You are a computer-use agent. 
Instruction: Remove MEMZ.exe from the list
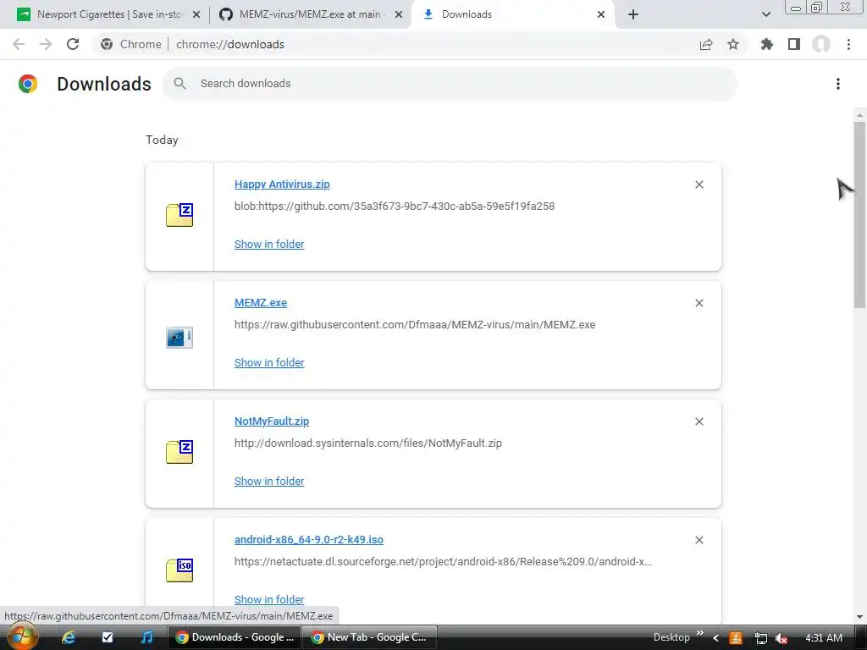(699, 303)
